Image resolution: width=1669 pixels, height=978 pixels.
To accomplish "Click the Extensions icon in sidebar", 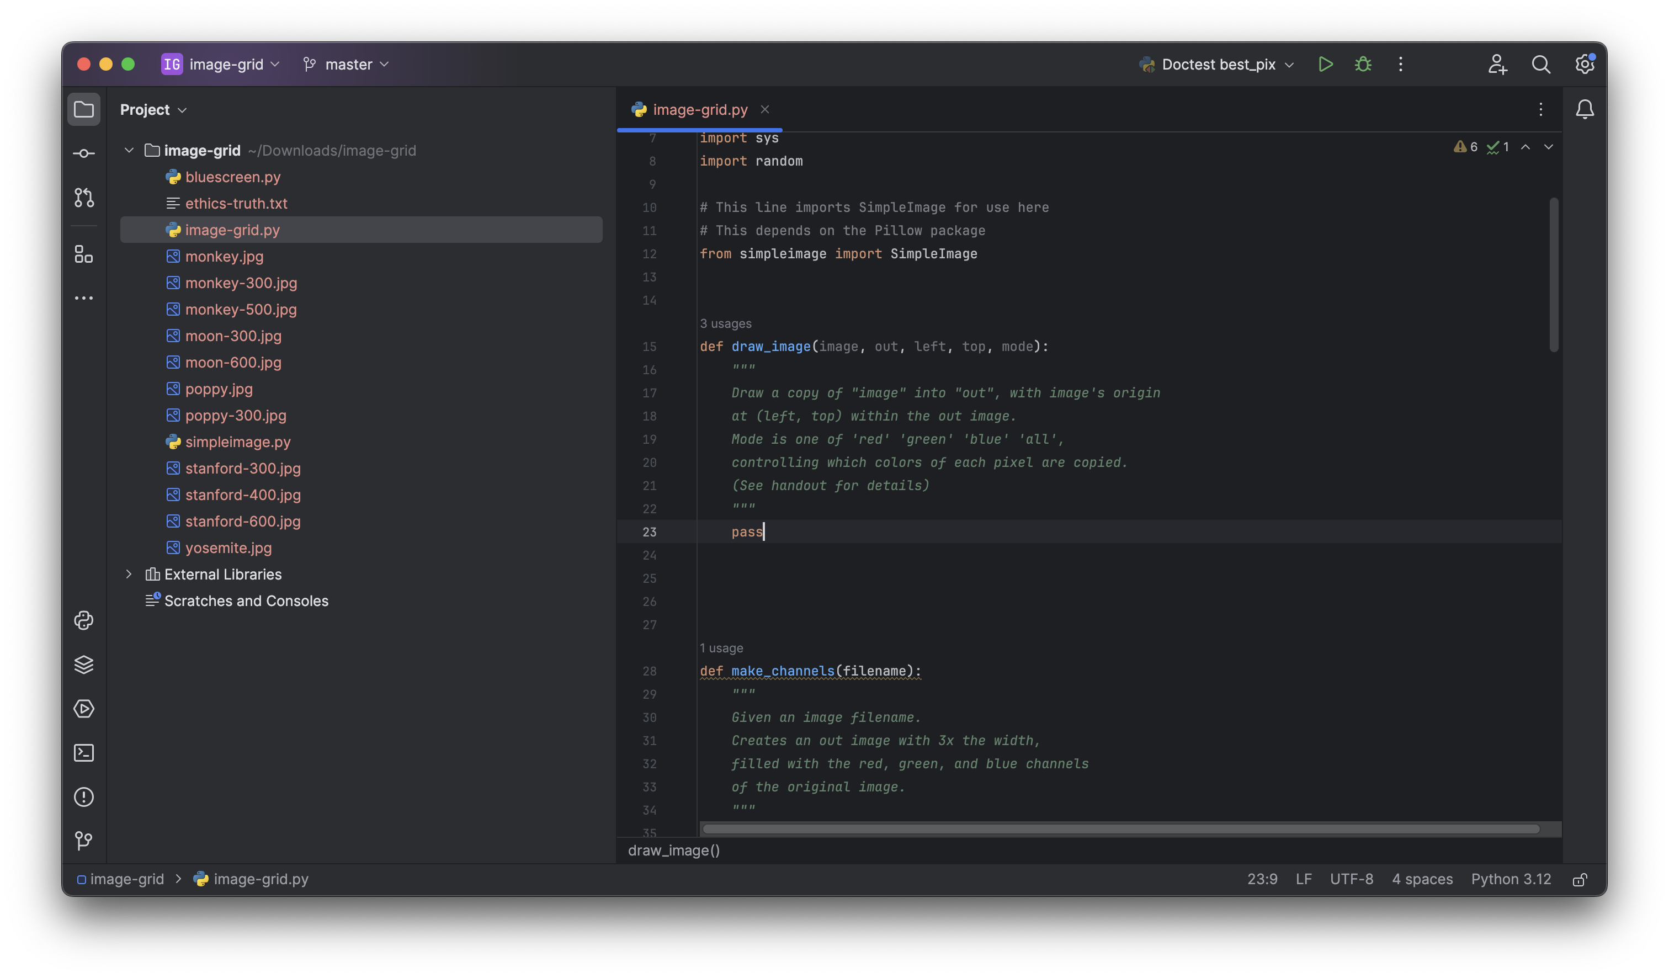I will coord(84,255).
